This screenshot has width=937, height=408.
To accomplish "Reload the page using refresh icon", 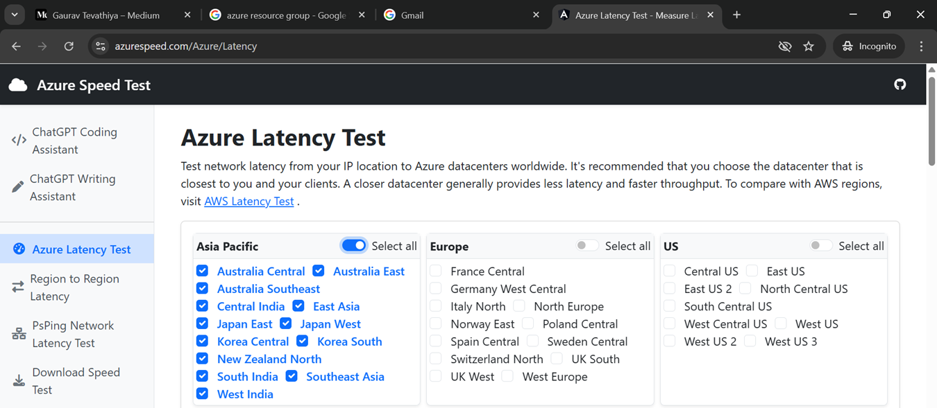I will pyautogui.click(x=69, y=46).
